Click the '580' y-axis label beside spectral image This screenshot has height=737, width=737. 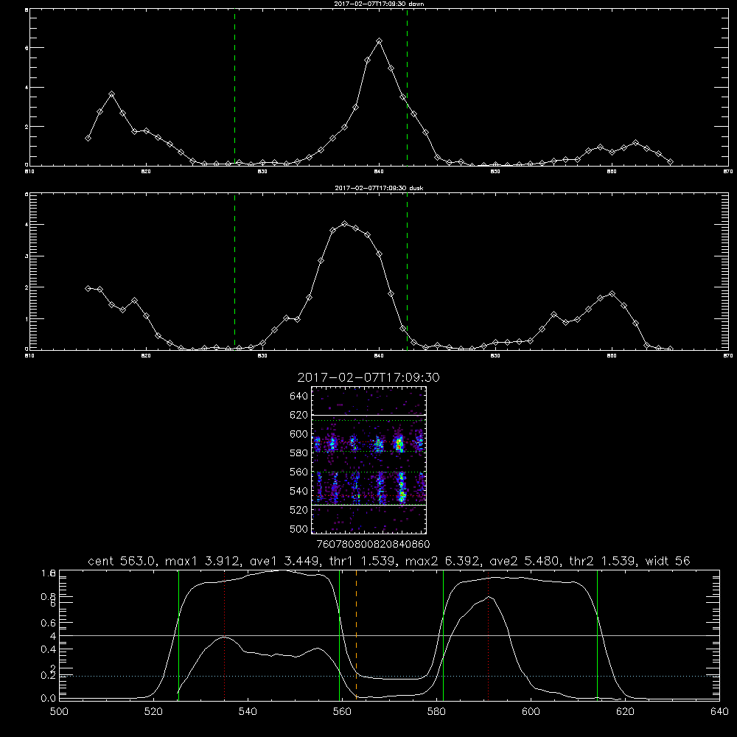(299, 453)
